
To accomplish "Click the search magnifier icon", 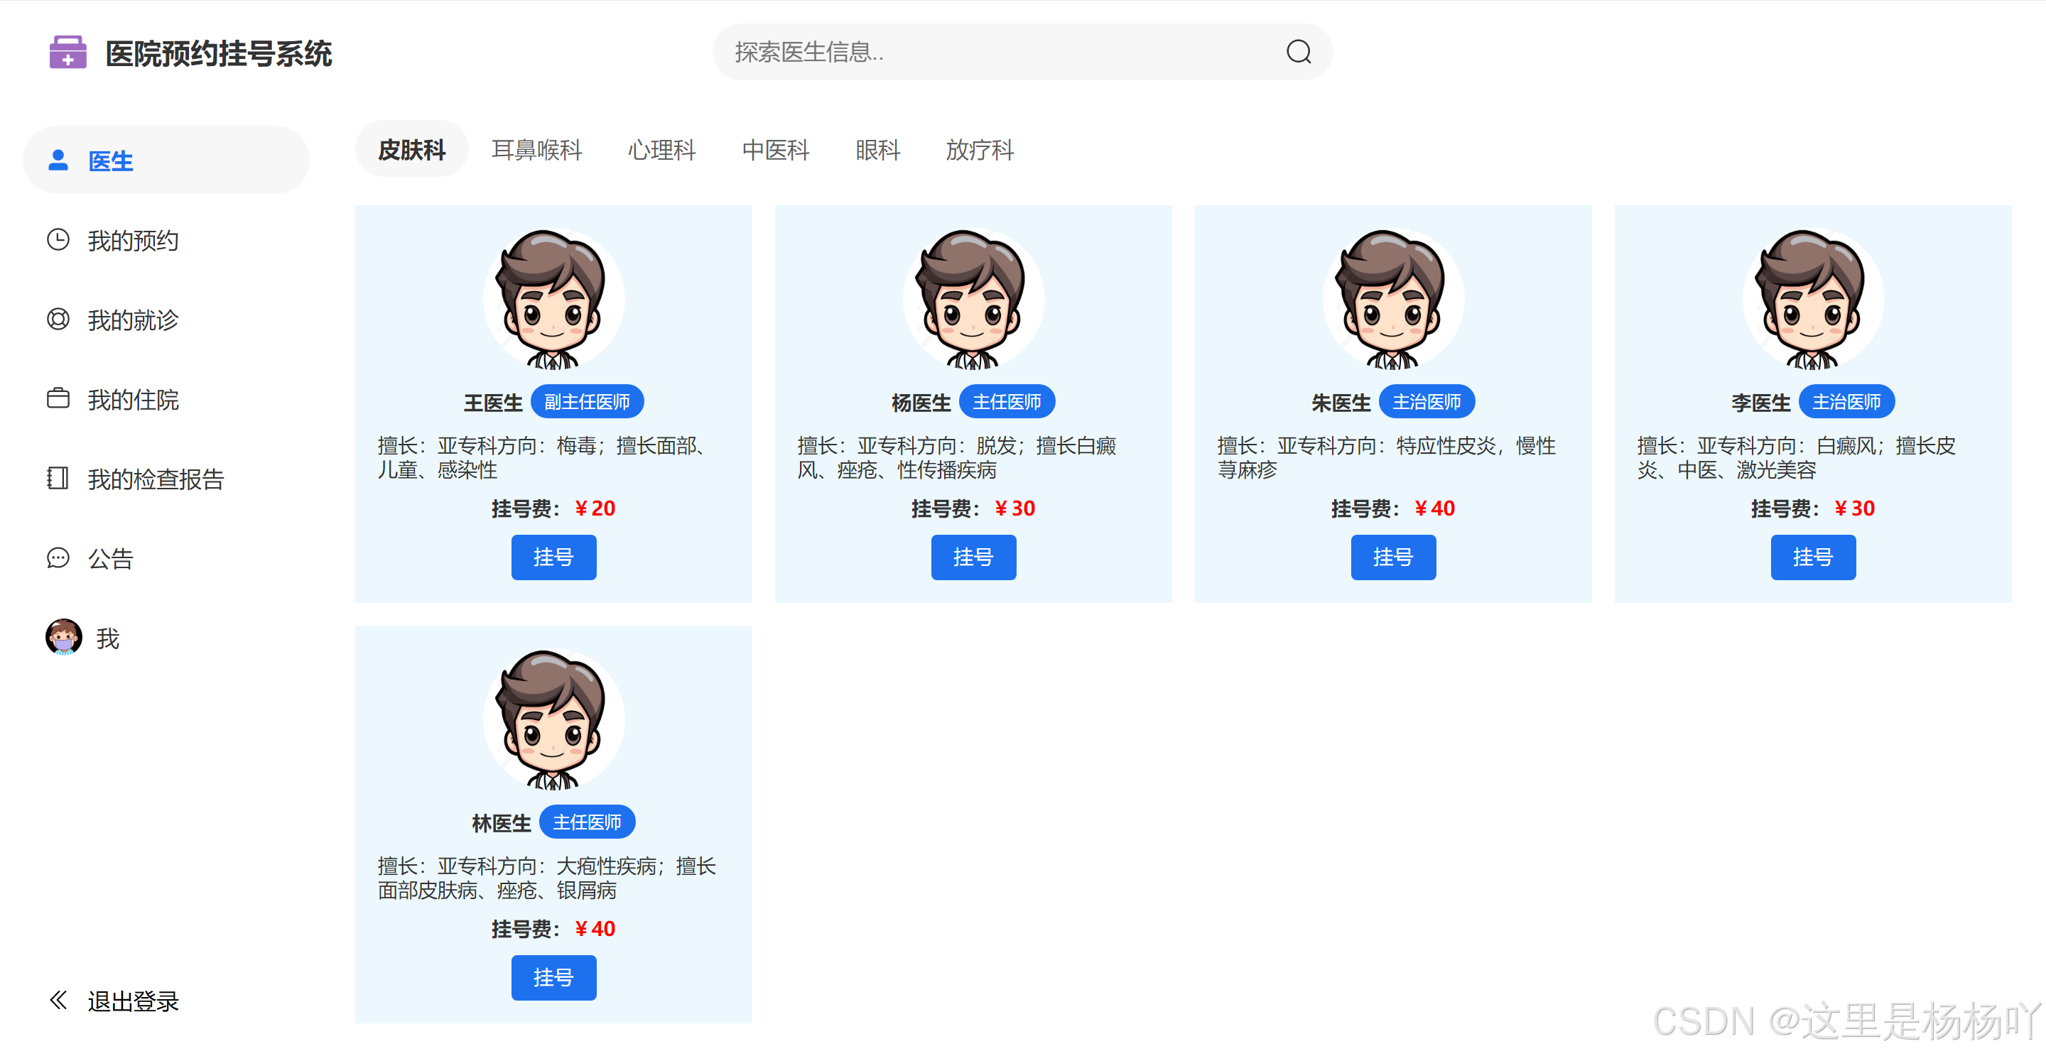I will (1298, 53).
